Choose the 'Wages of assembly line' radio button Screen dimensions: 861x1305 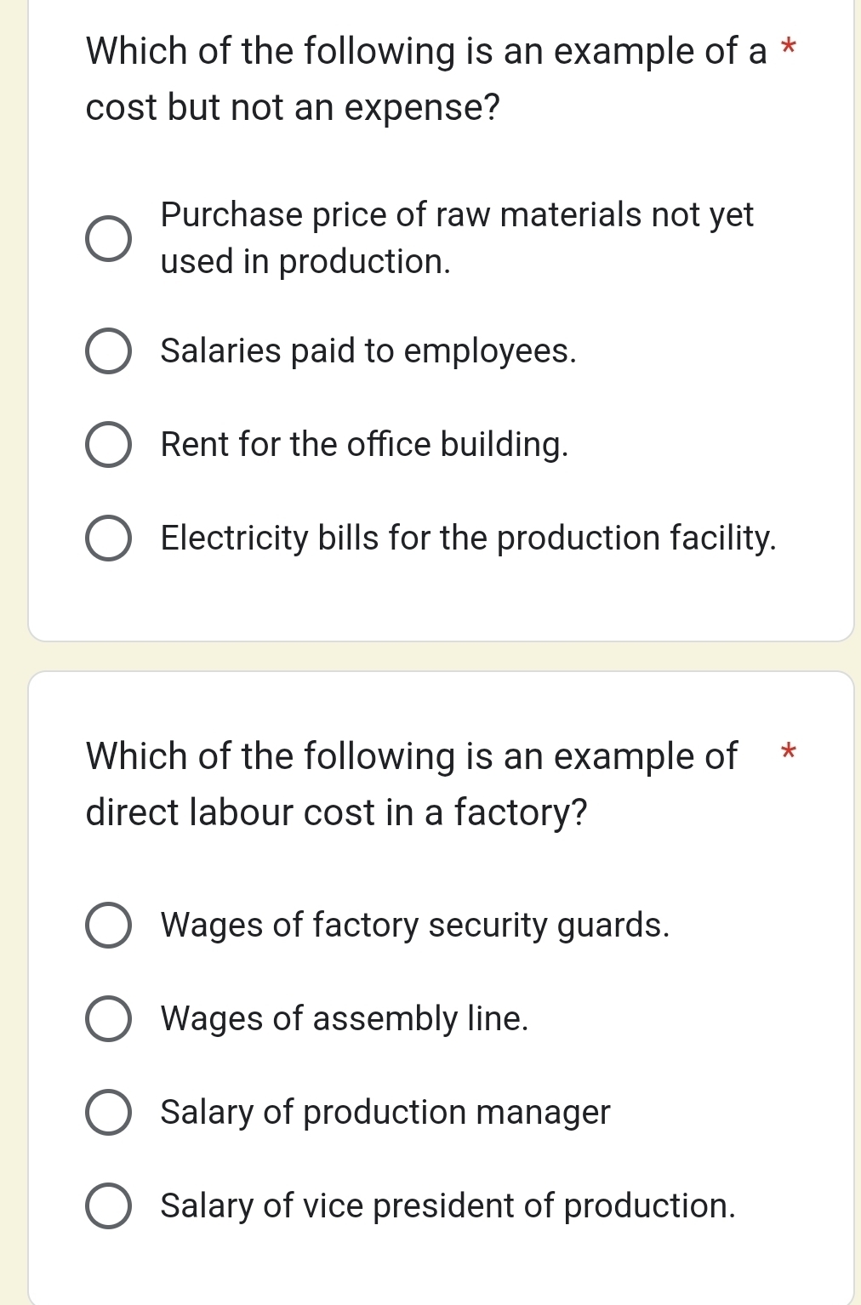click(109, 1018)
